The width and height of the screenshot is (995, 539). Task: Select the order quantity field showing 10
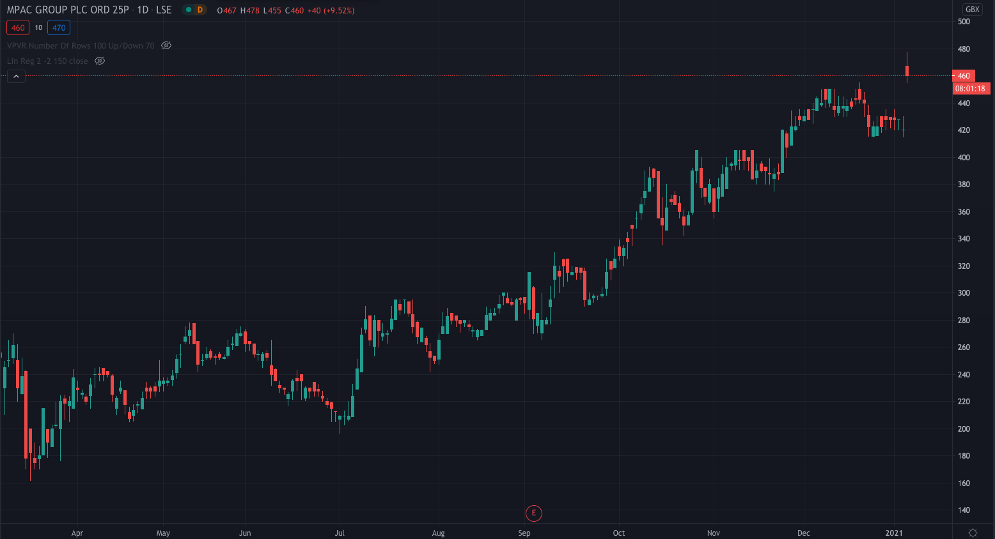[38, 27]
